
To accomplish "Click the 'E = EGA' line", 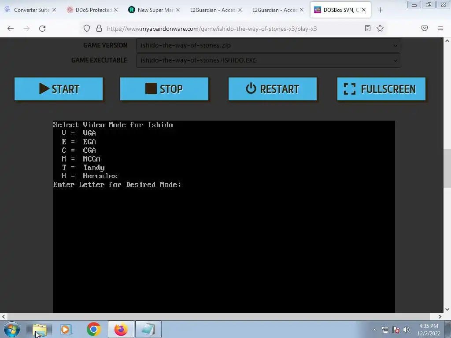I will pos(79,142).
